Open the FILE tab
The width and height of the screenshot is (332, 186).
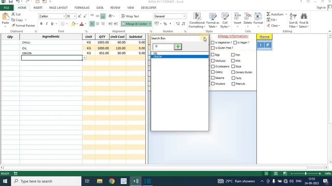(x=7, y=8)
